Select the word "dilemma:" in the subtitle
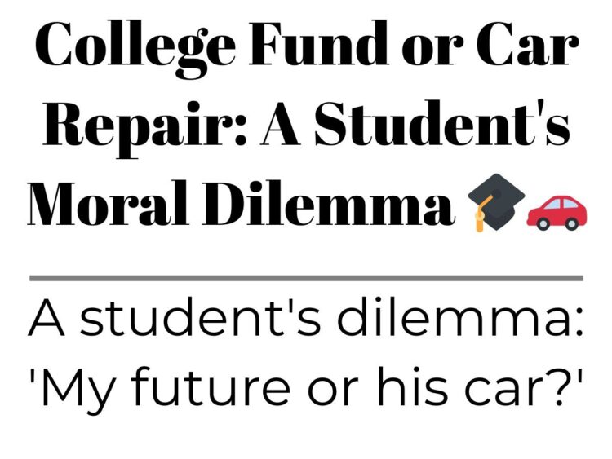 [460, 317]
